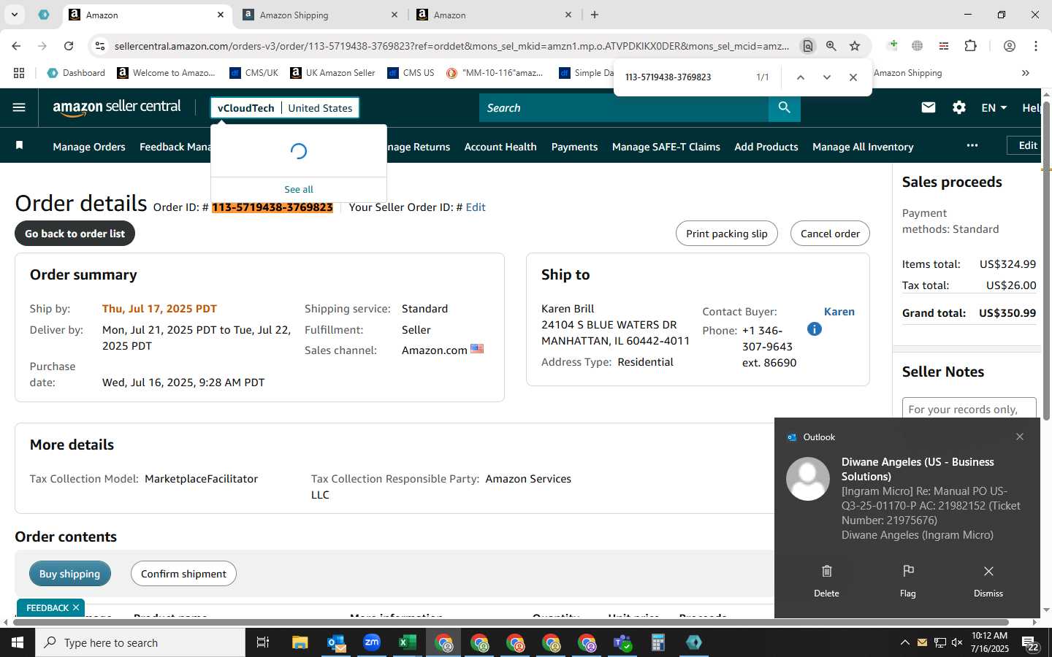Open Chrome three-dot menu
Screen dimensions: 1052x657
[1036, 46]
